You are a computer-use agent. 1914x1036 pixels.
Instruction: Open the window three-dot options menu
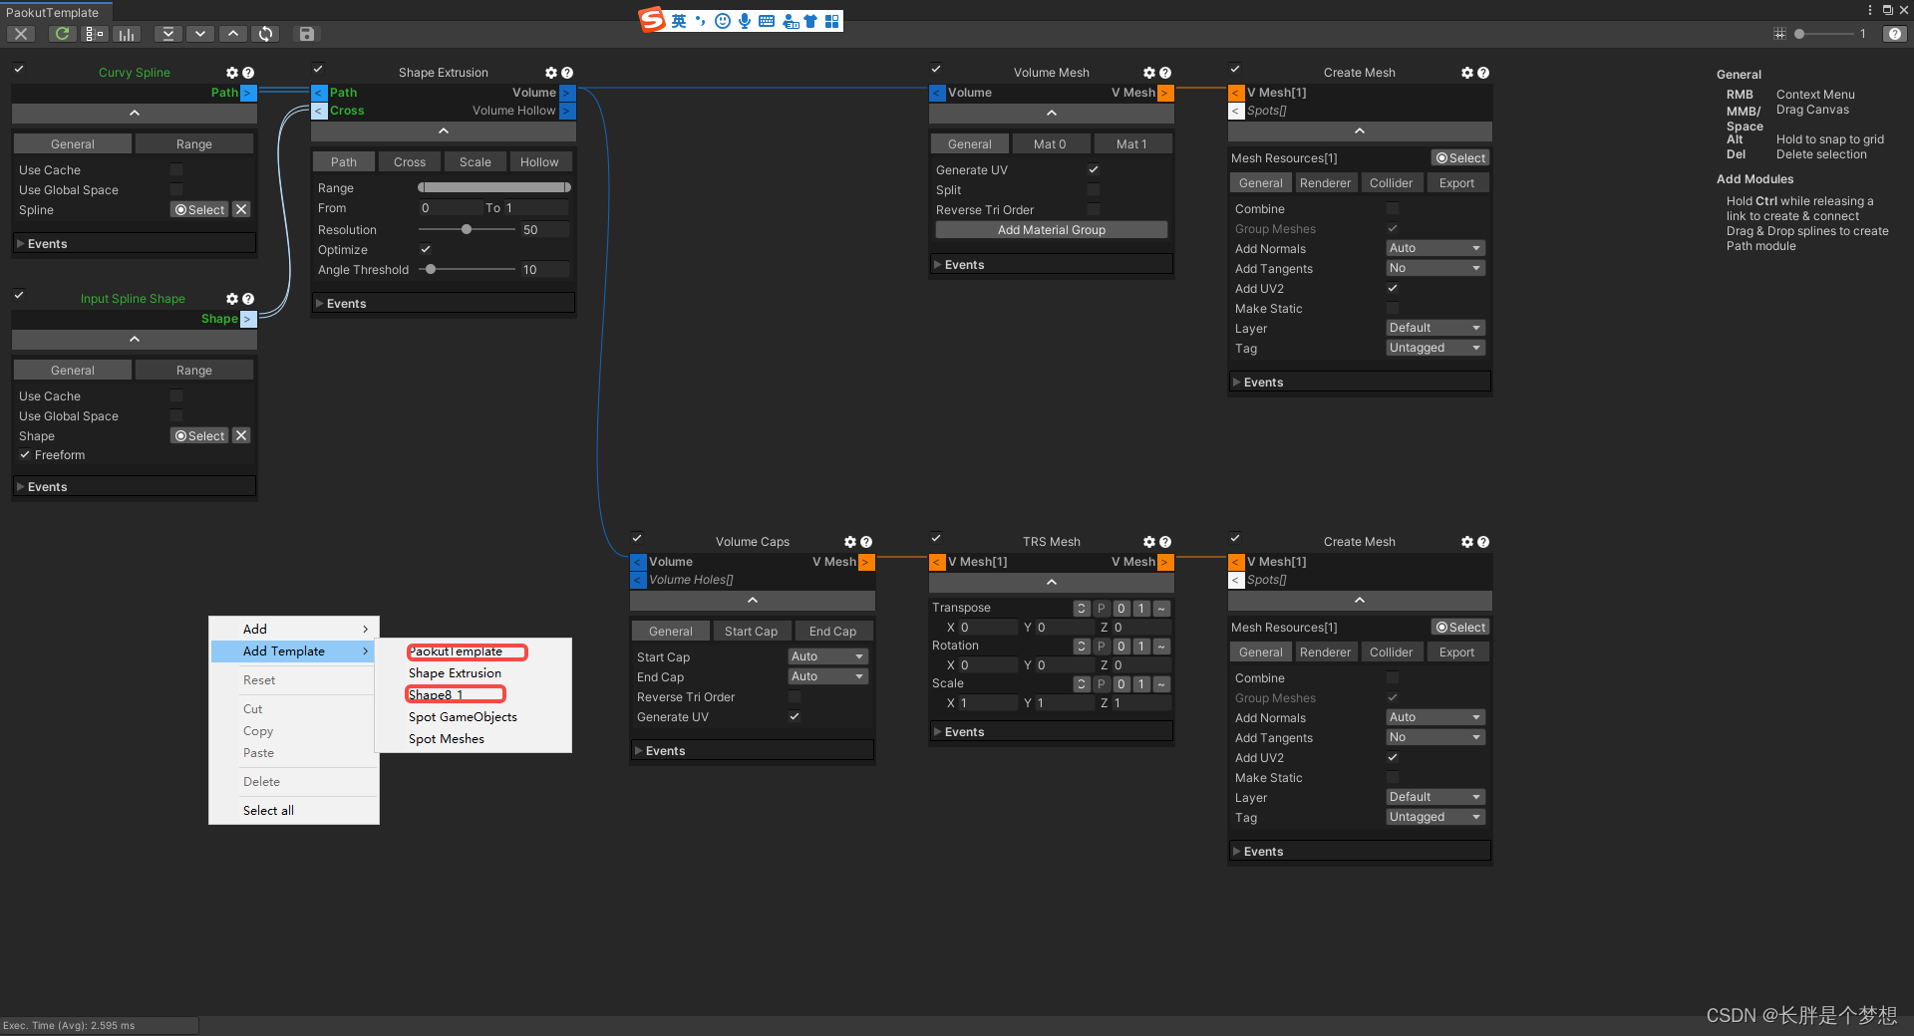[x=1869, y=10]
